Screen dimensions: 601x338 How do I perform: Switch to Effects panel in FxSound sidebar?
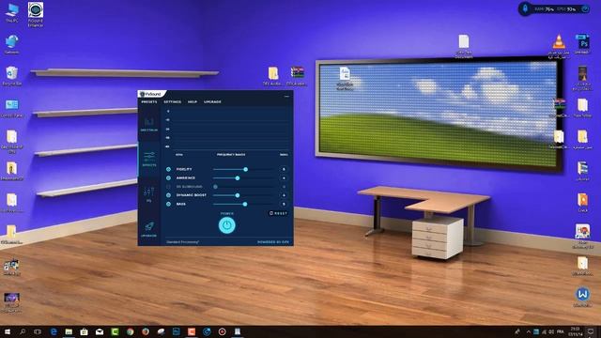coord(148,159)
